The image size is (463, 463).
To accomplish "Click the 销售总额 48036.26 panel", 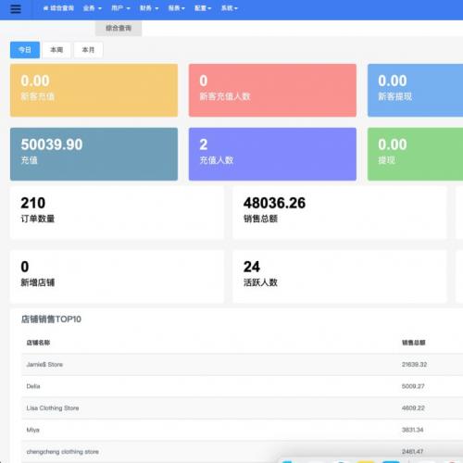I will pos(340,213).
